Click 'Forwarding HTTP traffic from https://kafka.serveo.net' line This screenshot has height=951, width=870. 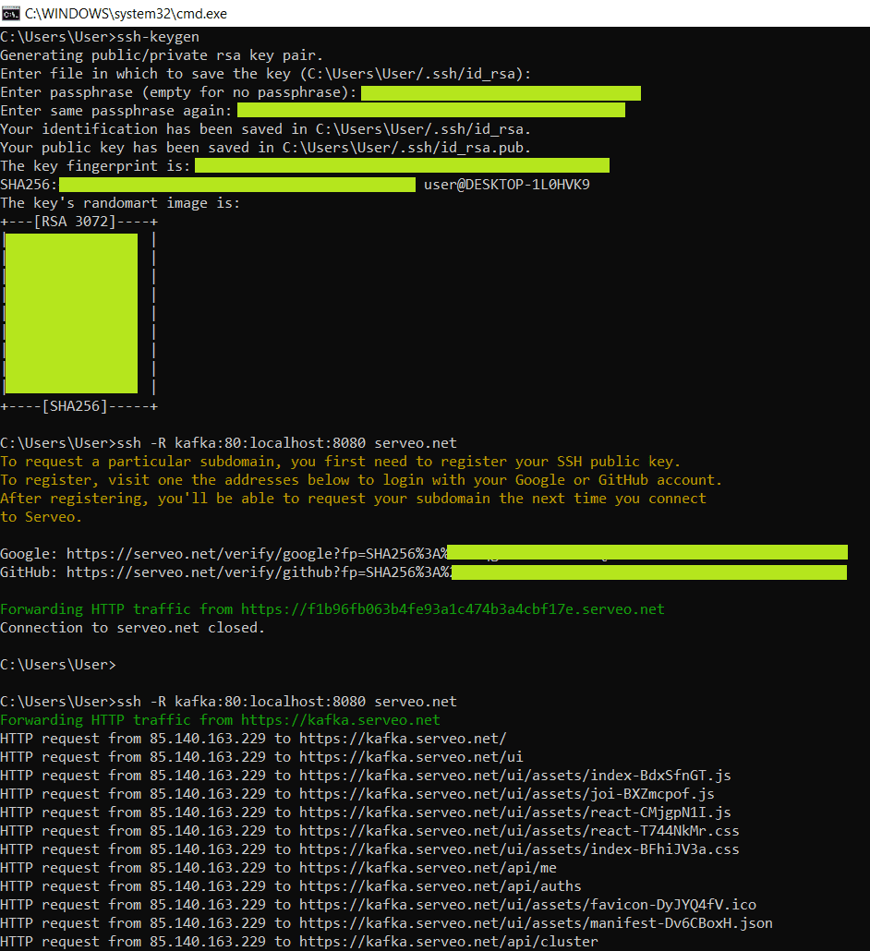(220, 720)
